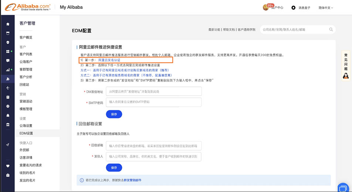Click the 回信邮箱 input field

pyautogui.click(x=153, y=145)
